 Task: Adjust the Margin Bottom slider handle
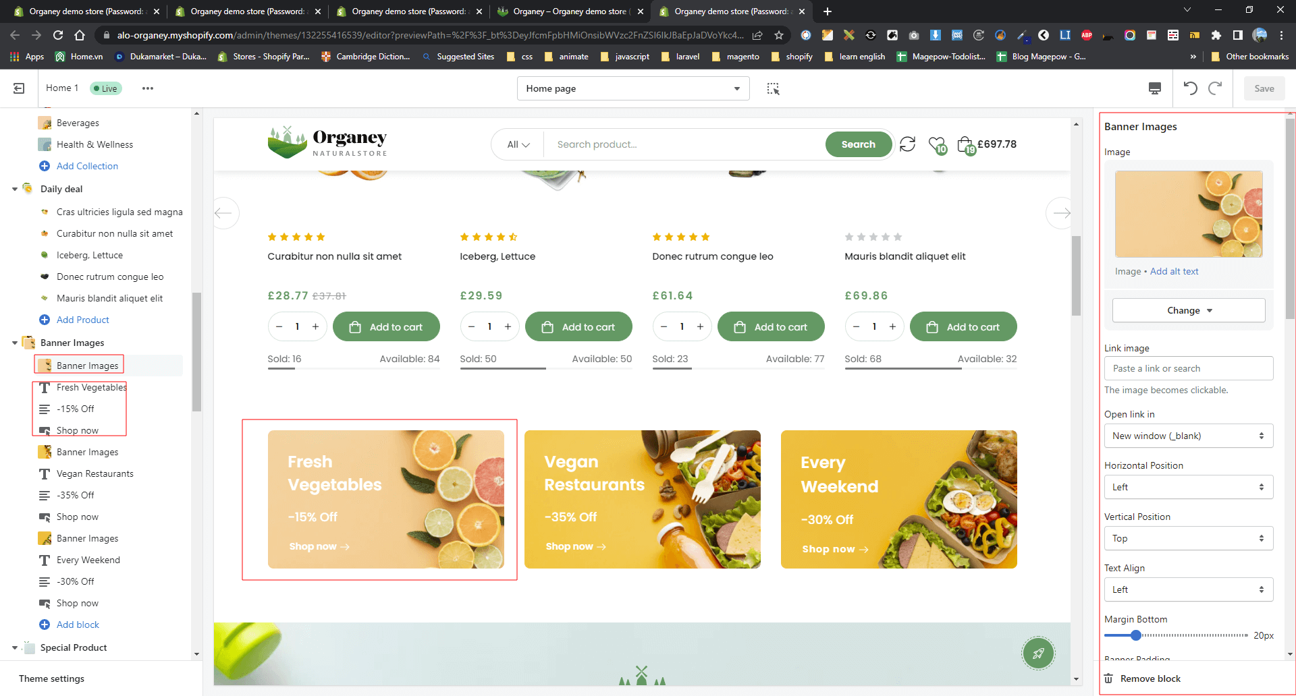point(1136,635)
